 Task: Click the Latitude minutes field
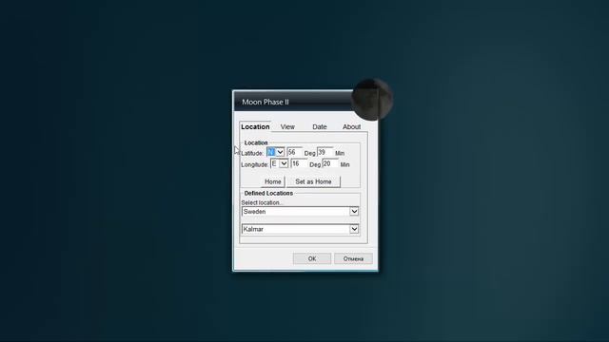pyautogui.click(x=325, y=152)
